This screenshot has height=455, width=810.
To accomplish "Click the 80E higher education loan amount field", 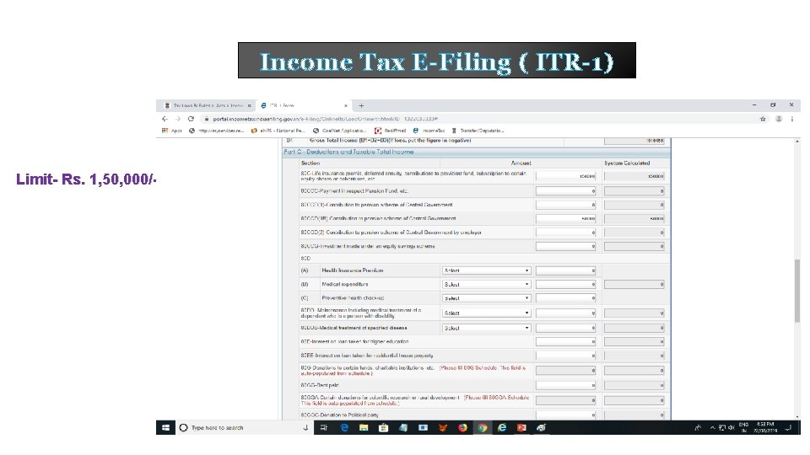I will 565,341.
